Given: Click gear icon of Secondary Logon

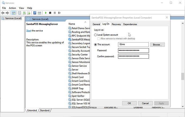Looking at the screenshot, I should pos(70,43).
